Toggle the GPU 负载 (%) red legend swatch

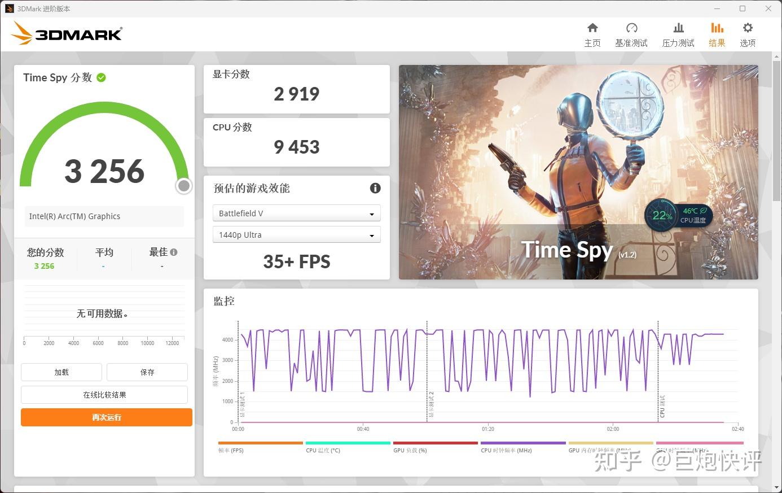(436, 443)
